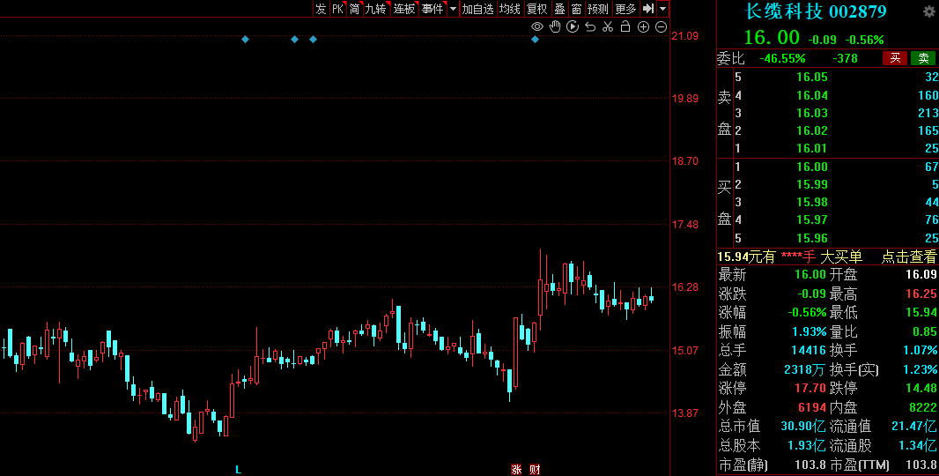Screen dimensions: 939x476
Task: Click the 大买单 label
Action: pyautogui.click(x=841, y=257)
